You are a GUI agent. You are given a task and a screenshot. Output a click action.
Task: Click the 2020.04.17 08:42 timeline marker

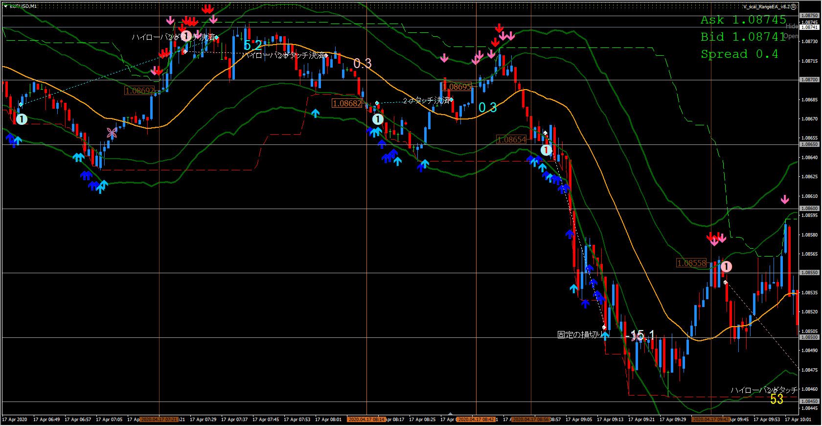[476, 420]
